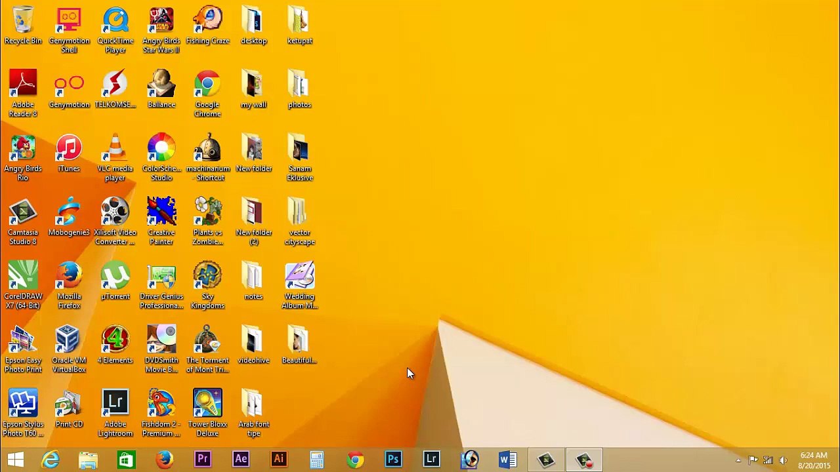Select The Torment of Mont Triste shortcut

tap(207, 350)
